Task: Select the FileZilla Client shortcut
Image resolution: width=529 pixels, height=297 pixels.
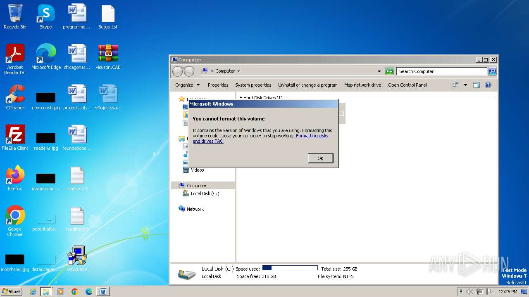Action: 15,138
